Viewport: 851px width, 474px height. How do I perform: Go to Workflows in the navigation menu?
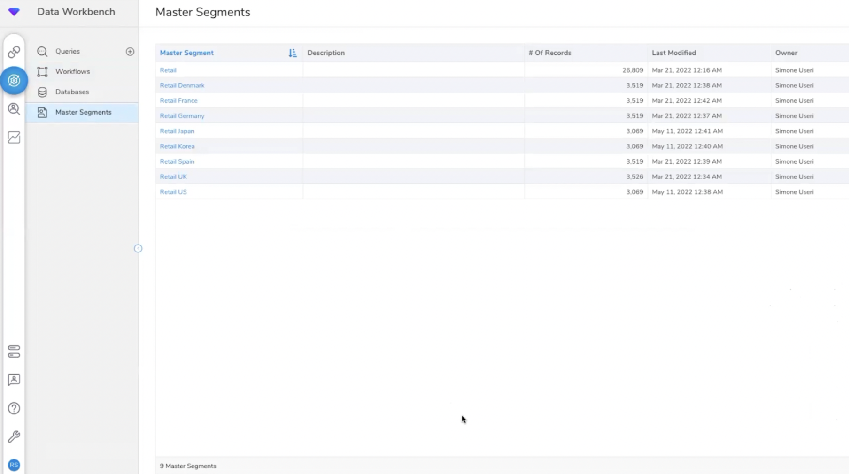point(72,72)
